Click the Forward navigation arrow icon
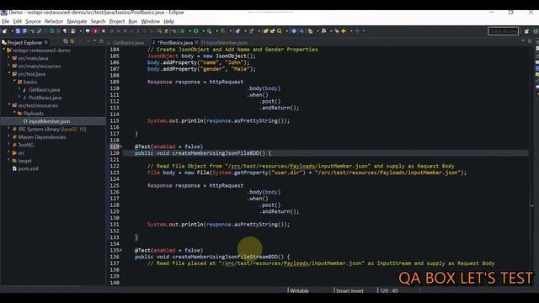This screenshot has height=303, width=539. coord(357,31)
